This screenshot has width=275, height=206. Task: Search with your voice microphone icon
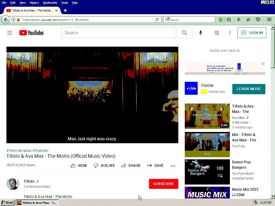201,33
